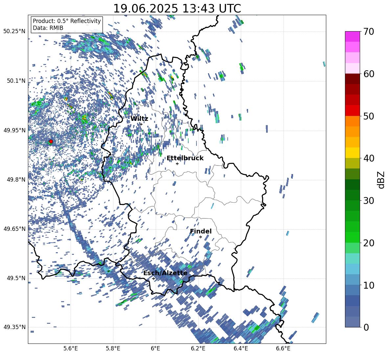Image resolution: width=389 pixels, height=355 pixels.
Task: Click the orange colorbar segment below 50
Action: tap(352, 121)
